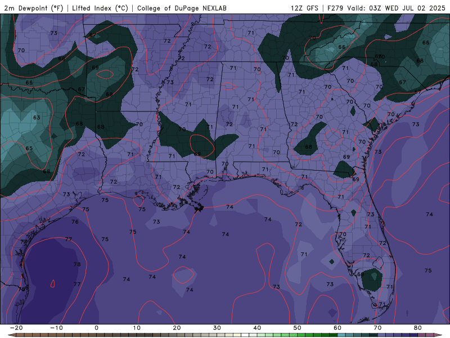Click the "2m Dewpoint (°F)" title text

33,8
